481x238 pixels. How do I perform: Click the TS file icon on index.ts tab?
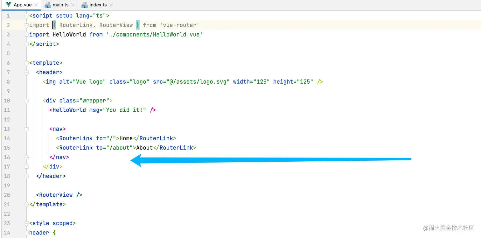[x=84, y=5]
